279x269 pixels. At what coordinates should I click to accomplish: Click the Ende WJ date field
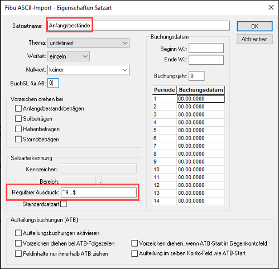206,60
